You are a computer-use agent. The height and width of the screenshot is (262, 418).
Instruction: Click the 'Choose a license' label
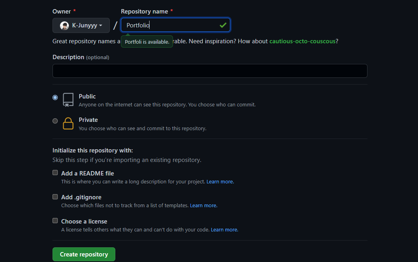[84, 222]
